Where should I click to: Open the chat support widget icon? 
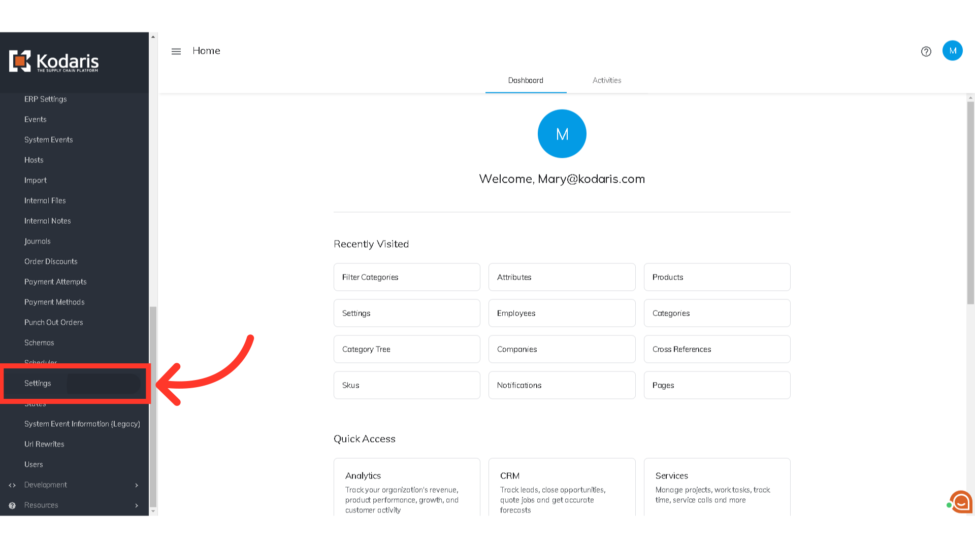click(x=960, y=502)
